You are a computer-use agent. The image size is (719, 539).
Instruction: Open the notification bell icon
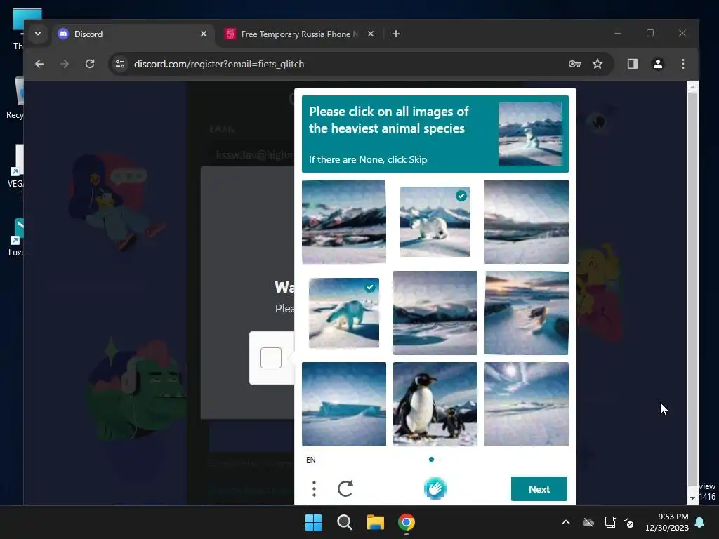[700, 522]
